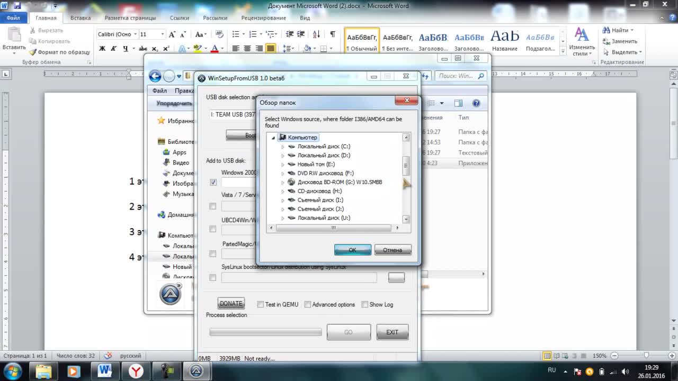The width and height of the screenshot is (678, 381).
Task: Click the yellow text highlight color
Action: click(x=197, y=48)
